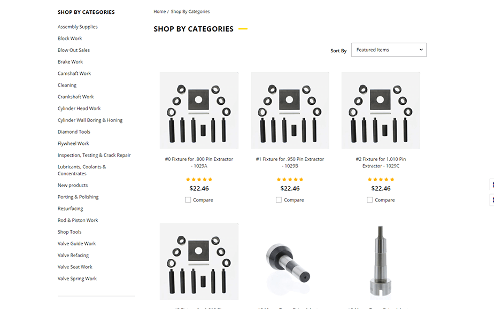
Task: Check Compare for #1 Fixture 1029B
Action: pos(279,200)
